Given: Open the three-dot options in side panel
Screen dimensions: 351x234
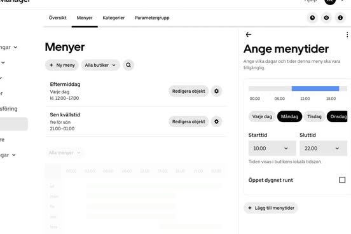Looking at the screenshot, I should pyautogui.click(x=347, y=34).
